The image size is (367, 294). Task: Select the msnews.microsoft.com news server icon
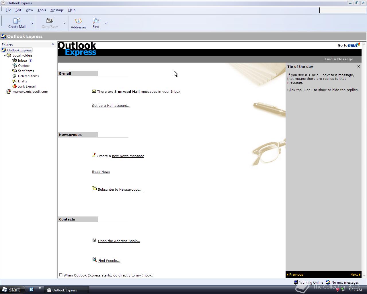click(x=9, y=92)
